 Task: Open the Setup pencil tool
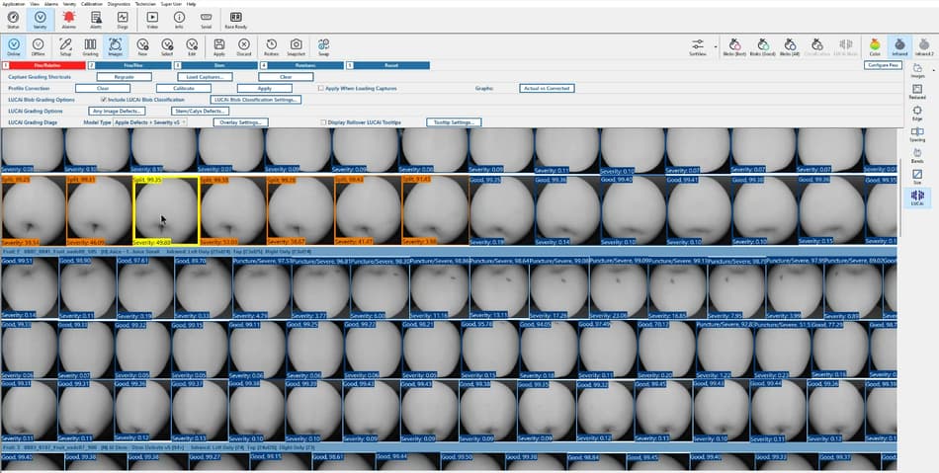point(66,46)
